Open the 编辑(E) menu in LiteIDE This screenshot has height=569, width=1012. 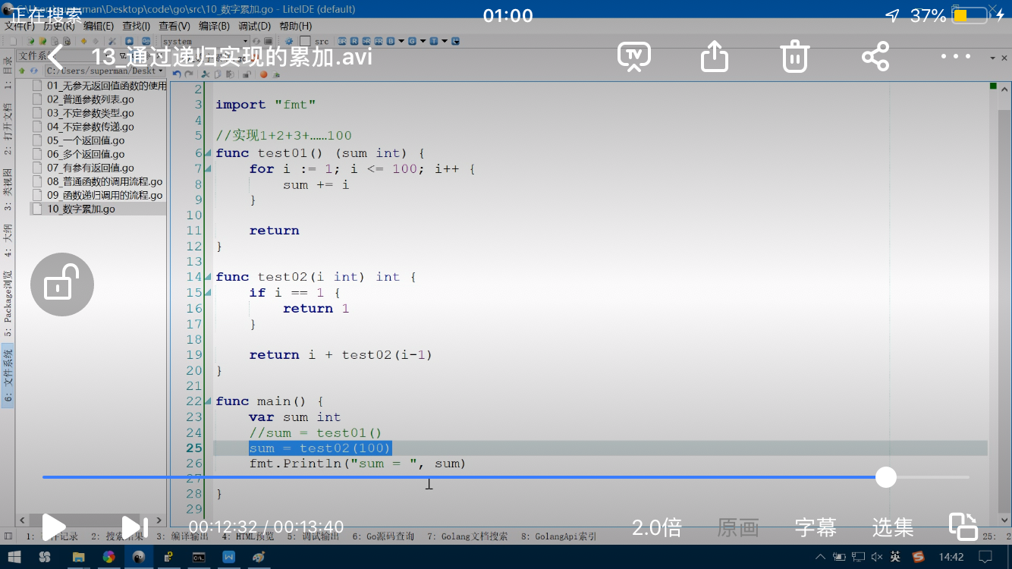click(x=99, y=27)
